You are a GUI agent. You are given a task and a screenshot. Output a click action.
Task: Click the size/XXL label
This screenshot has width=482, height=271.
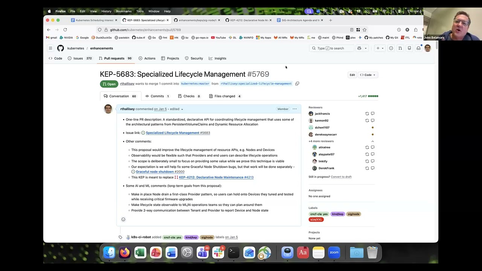316,219
